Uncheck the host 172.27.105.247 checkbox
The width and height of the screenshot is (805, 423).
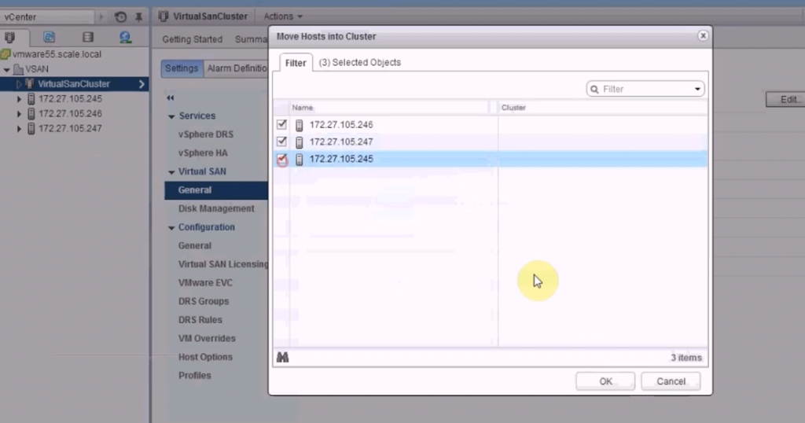[x=282, y=142]
